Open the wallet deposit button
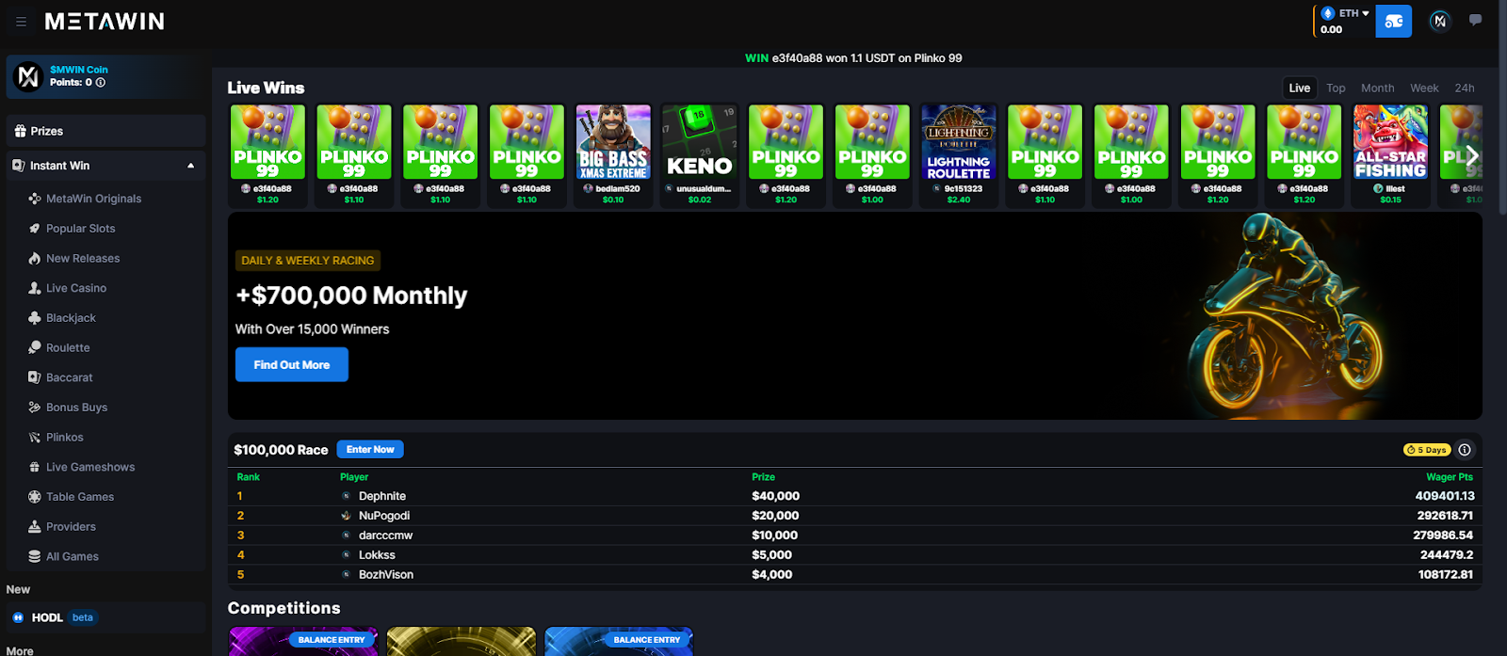This screenshot has width=1507, height=656. 1393,21
